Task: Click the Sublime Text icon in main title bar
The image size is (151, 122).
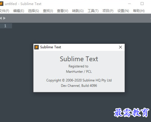Action: 1,4
